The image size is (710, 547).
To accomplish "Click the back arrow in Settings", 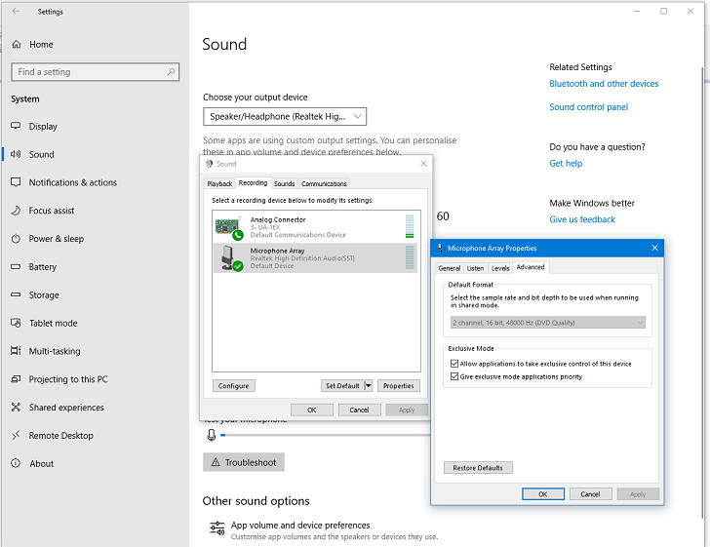I will coord(16,12).
